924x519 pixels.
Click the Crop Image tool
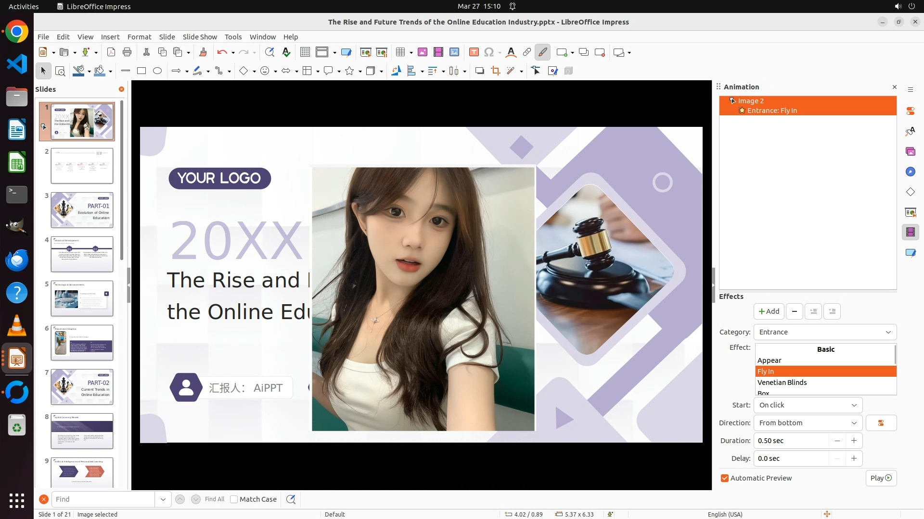pos(495,71)
